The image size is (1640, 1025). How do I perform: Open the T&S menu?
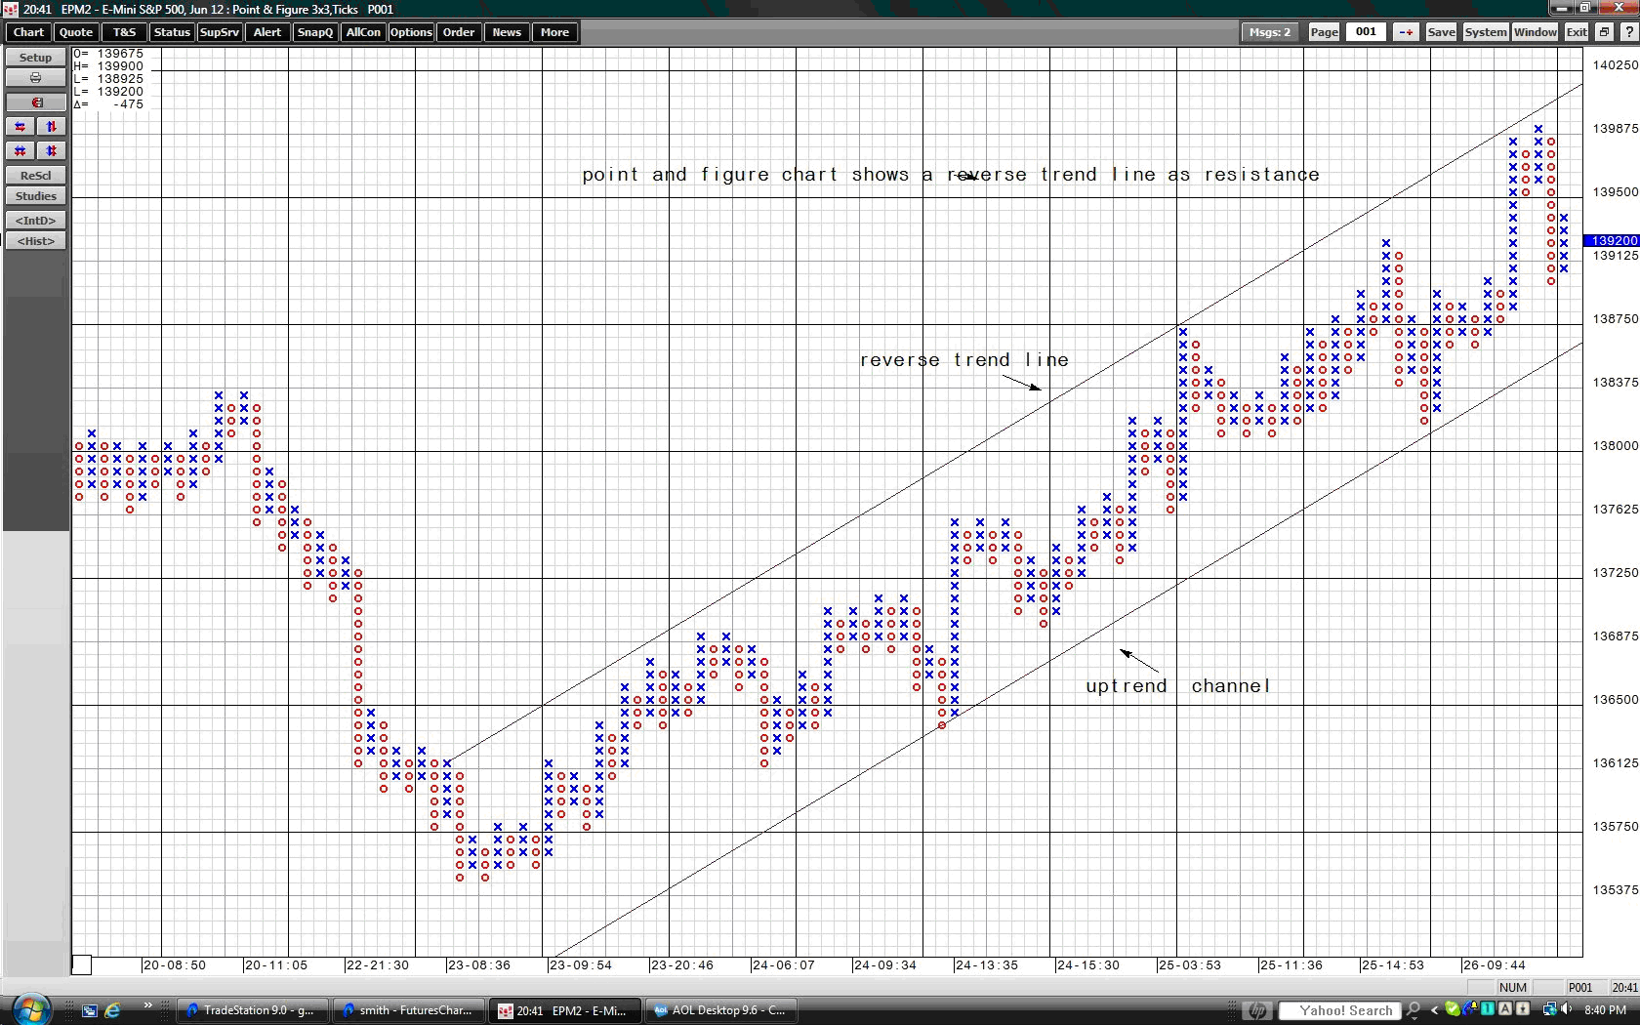(125, 32)
